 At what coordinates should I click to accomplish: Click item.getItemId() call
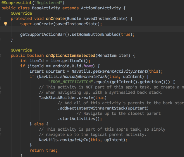click(x=69, y=61)
